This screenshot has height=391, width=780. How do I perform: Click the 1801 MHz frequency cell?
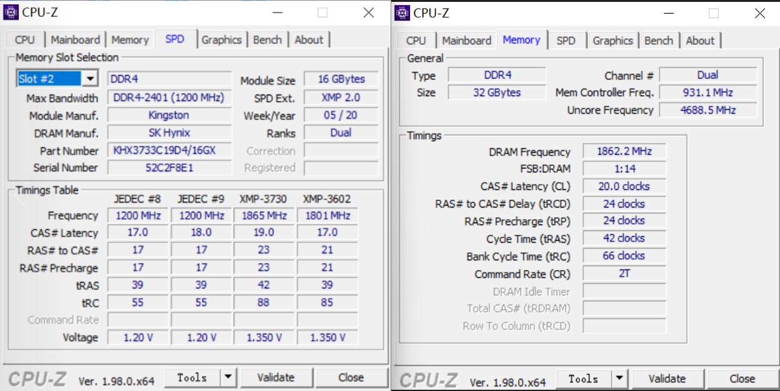click(x=327, y=215)
